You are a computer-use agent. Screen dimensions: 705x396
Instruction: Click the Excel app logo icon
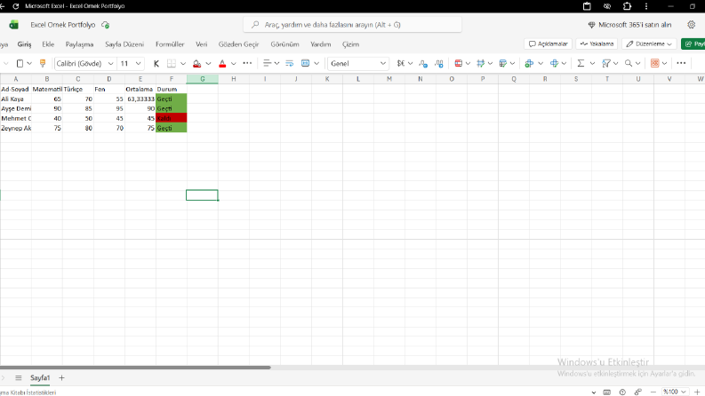click(14, 25)
